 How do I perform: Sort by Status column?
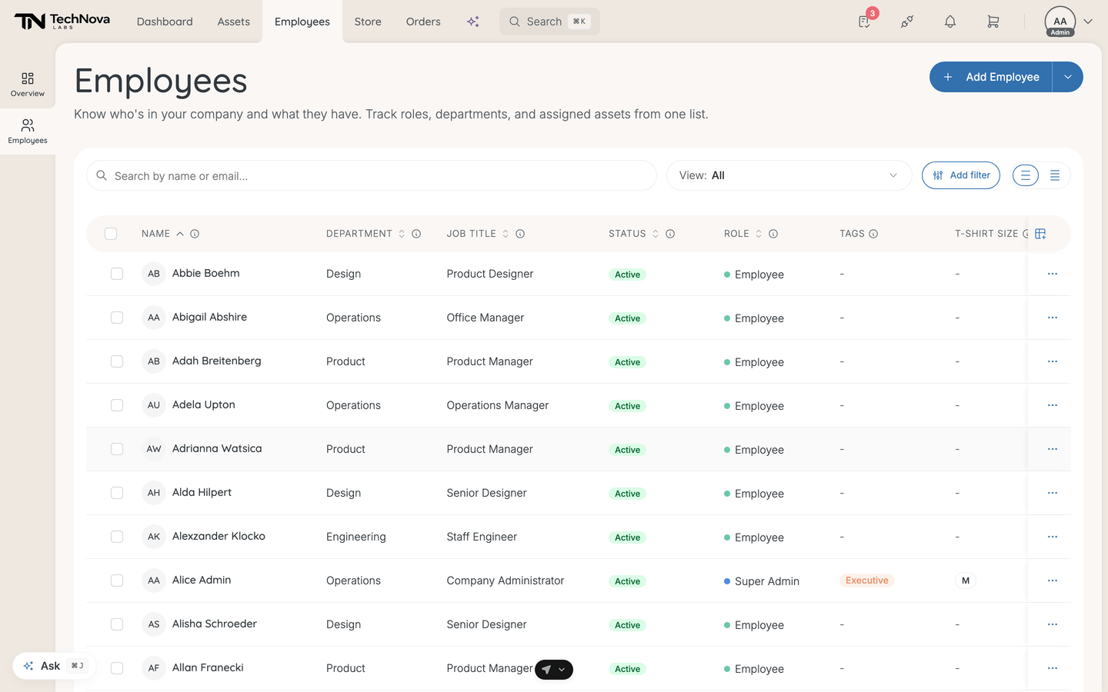click(656, 234)
